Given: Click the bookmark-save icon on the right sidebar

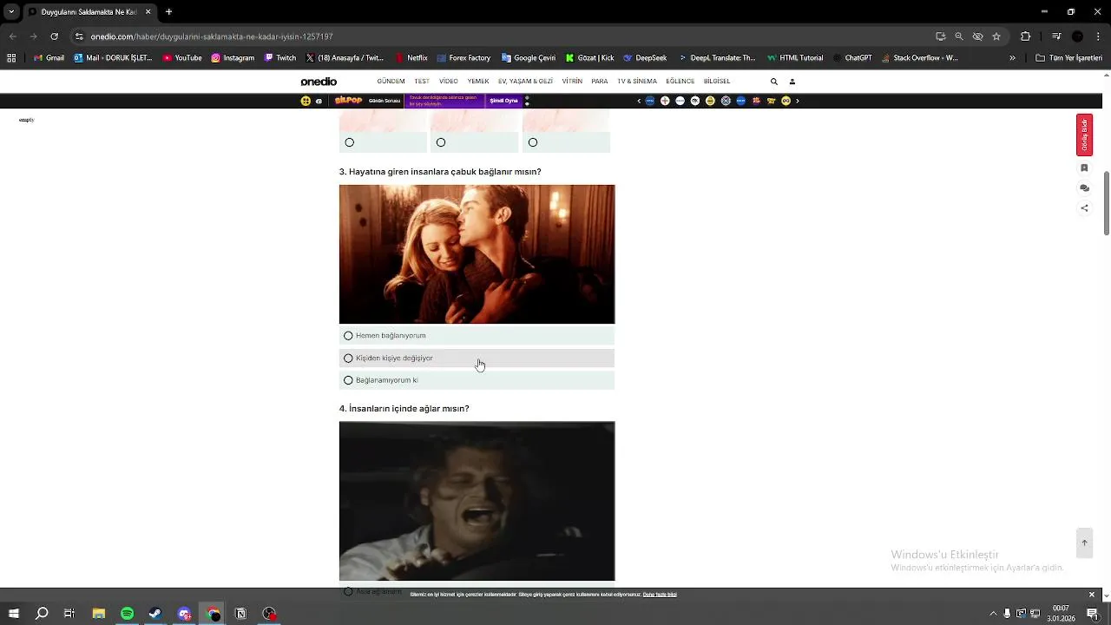Looking at the screenshot, I should click(x=1084, y=168).
